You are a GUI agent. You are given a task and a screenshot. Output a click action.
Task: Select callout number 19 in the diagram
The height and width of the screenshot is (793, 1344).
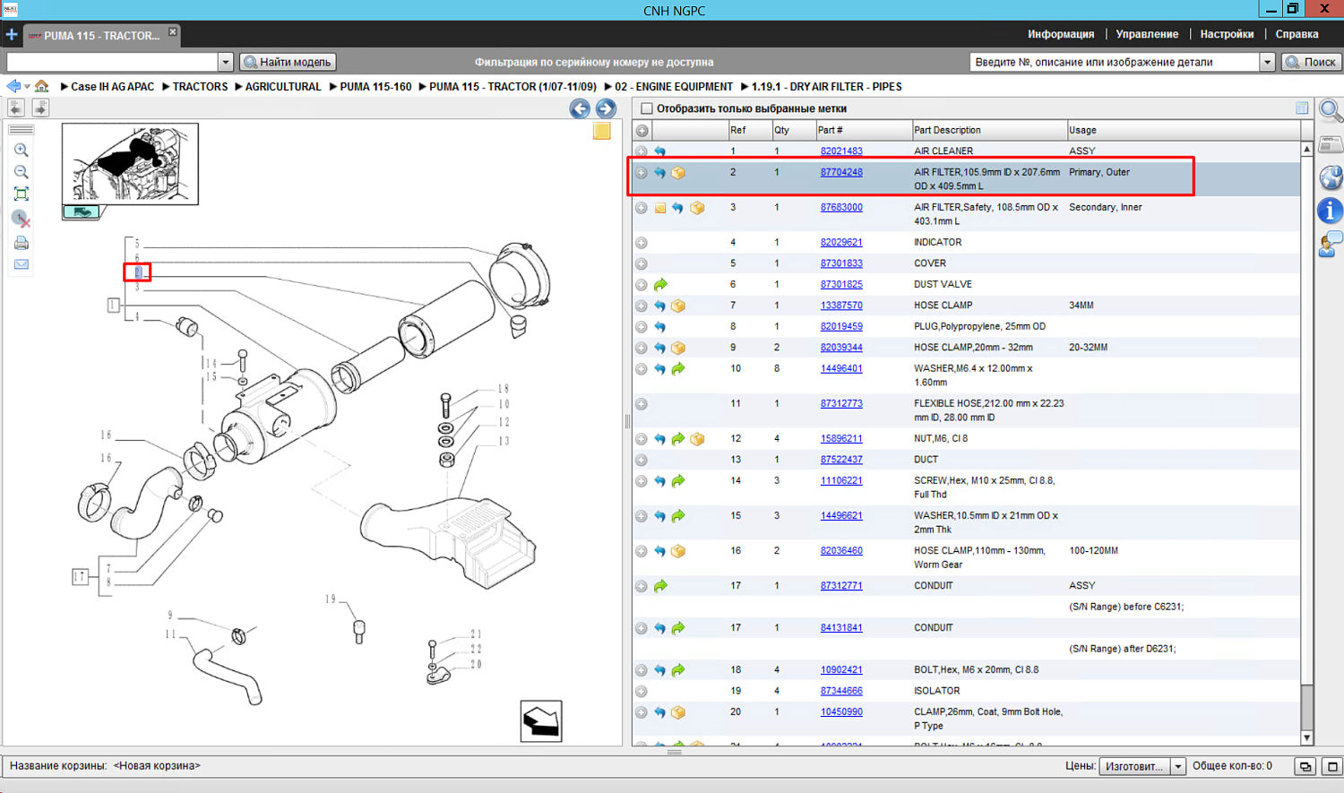330,599
